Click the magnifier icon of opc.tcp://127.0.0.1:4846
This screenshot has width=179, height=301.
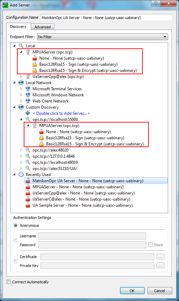pyautogui.click(x=28, y=156)
